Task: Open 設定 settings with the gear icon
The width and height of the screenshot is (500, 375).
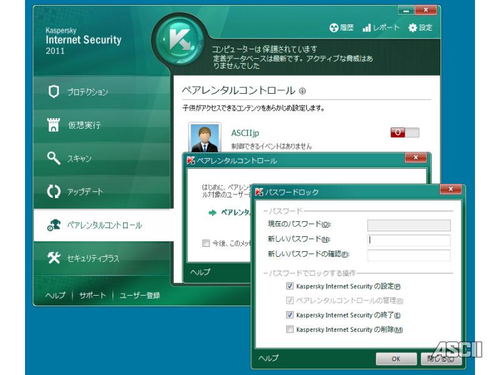Action: [420, 27]
